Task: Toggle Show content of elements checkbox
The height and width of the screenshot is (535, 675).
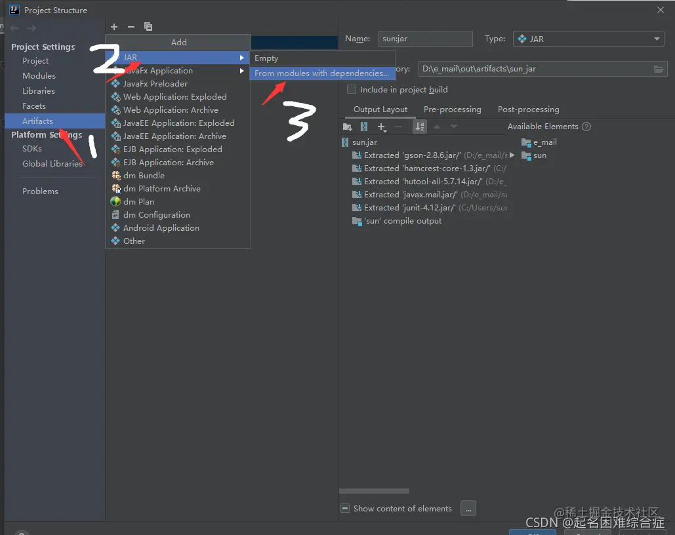Action: pos(345,508)
